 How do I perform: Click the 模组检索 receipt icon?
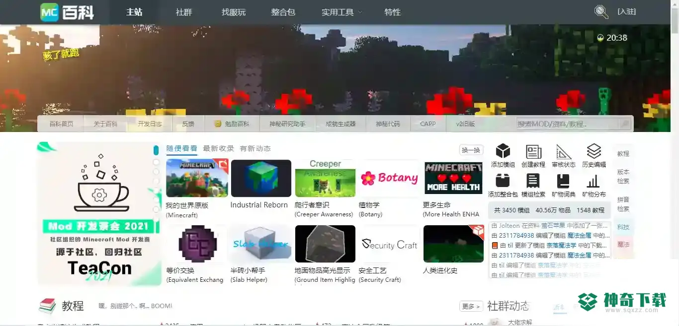point(533,181)
